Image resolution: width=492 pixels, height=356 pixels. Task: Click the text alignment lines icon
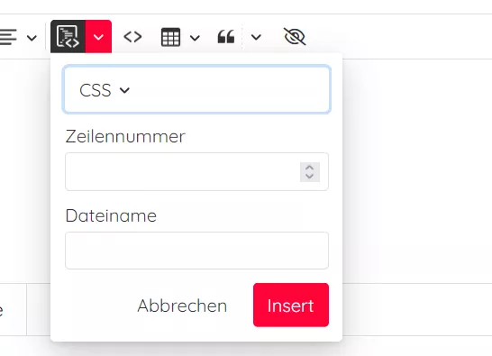click(x=8, y=37)
